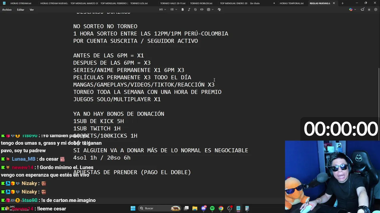The height and width of the screenshot is (213, 380).
Task: Click the megaphone news icon
Action: point(362,9)
